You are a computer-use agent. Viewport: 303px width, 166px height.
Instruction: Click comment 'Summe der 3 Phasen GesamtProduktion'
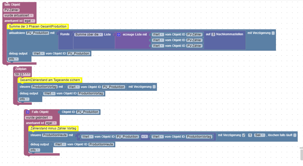tap(38, 27)
